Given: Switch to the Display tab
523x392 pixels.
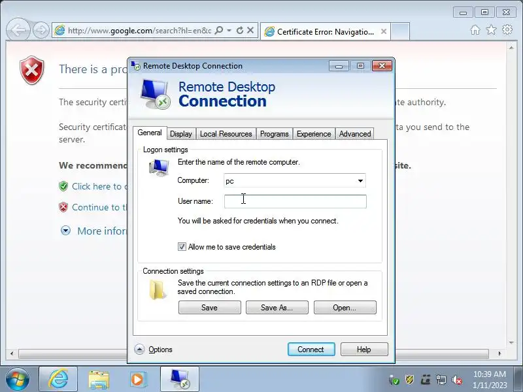Looking at the screenshot, I should coord(181,134).
